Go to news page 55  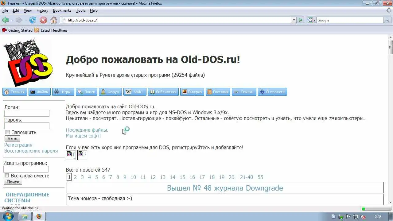pos(260,177)
